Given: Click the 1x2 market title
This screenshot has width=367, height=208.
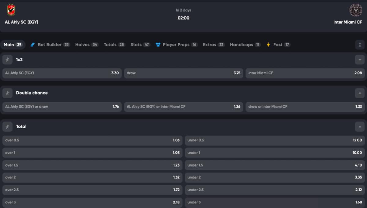Looking at the screenshot, I should tap(19, 60).
